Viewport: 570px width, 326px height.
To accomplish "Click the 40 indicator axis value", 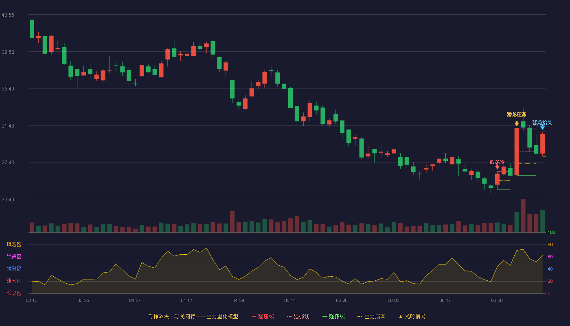I will 550,269.
